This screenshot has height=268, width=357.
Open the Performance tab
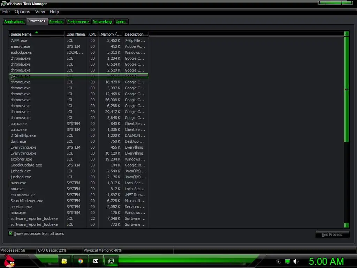(x=78, y=22)
